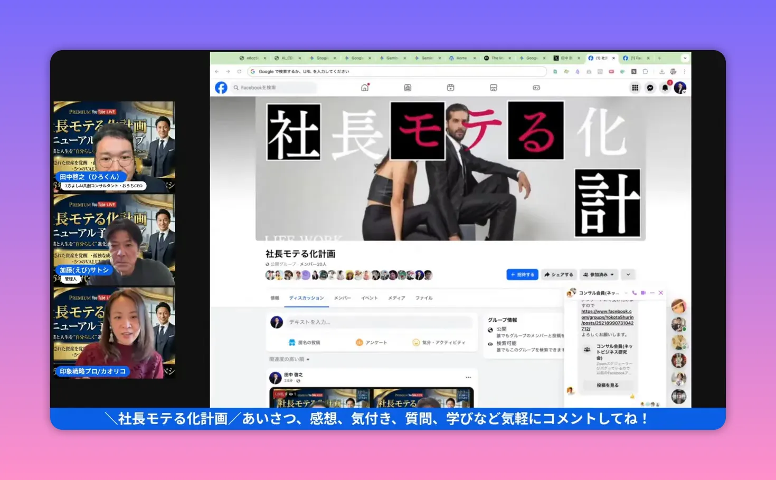Click the Facebook home logo
This screenshot has width=776, height=480.
221,88
